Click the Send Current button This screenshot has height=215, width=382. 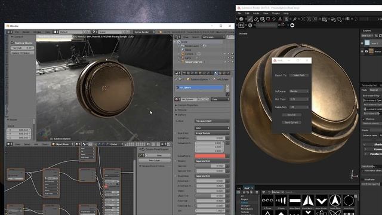point(292,122)
